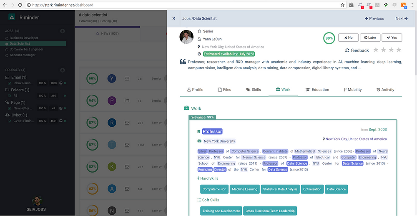Close the candidate panel with X

pyautogui.click(x=173, y=18)
